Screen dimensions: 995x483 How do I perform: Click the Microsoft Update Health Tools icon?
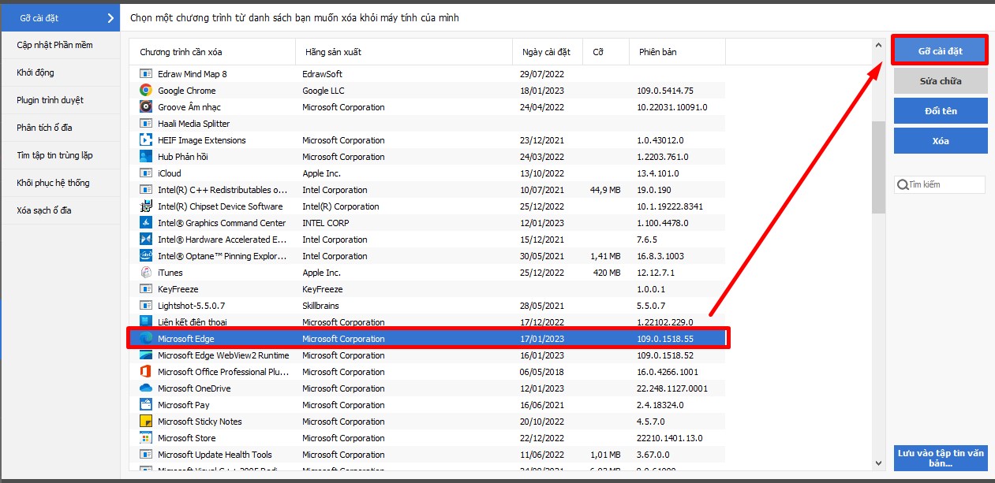(145, 455)
